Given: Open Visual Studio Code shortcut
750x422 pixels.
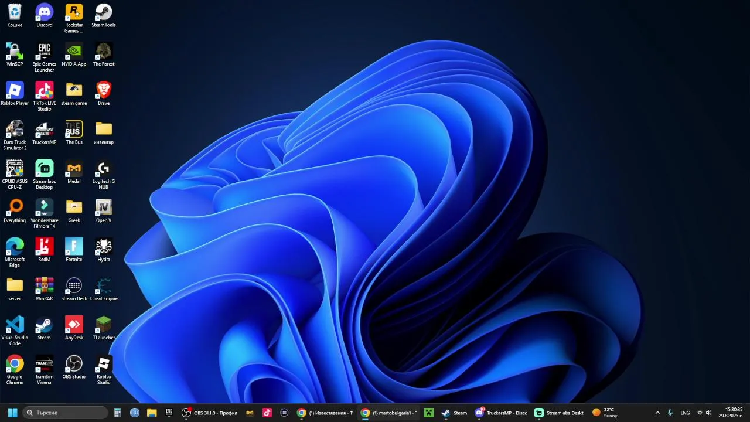Looking at the screenshot, I should 15,331.
